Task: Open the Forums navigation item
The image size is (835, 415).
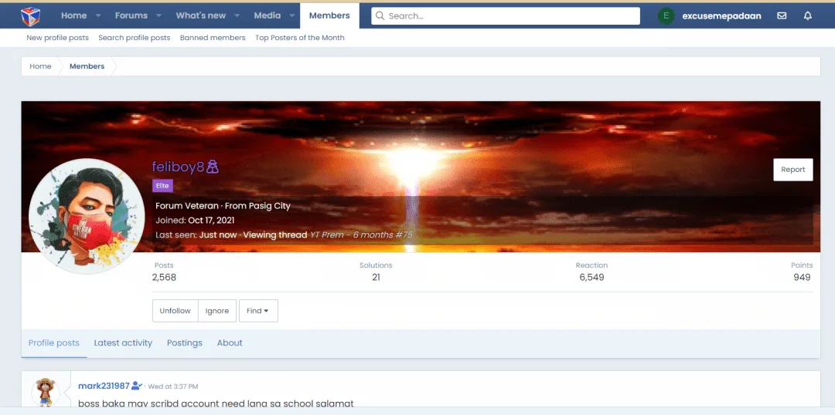Action: 131,16
